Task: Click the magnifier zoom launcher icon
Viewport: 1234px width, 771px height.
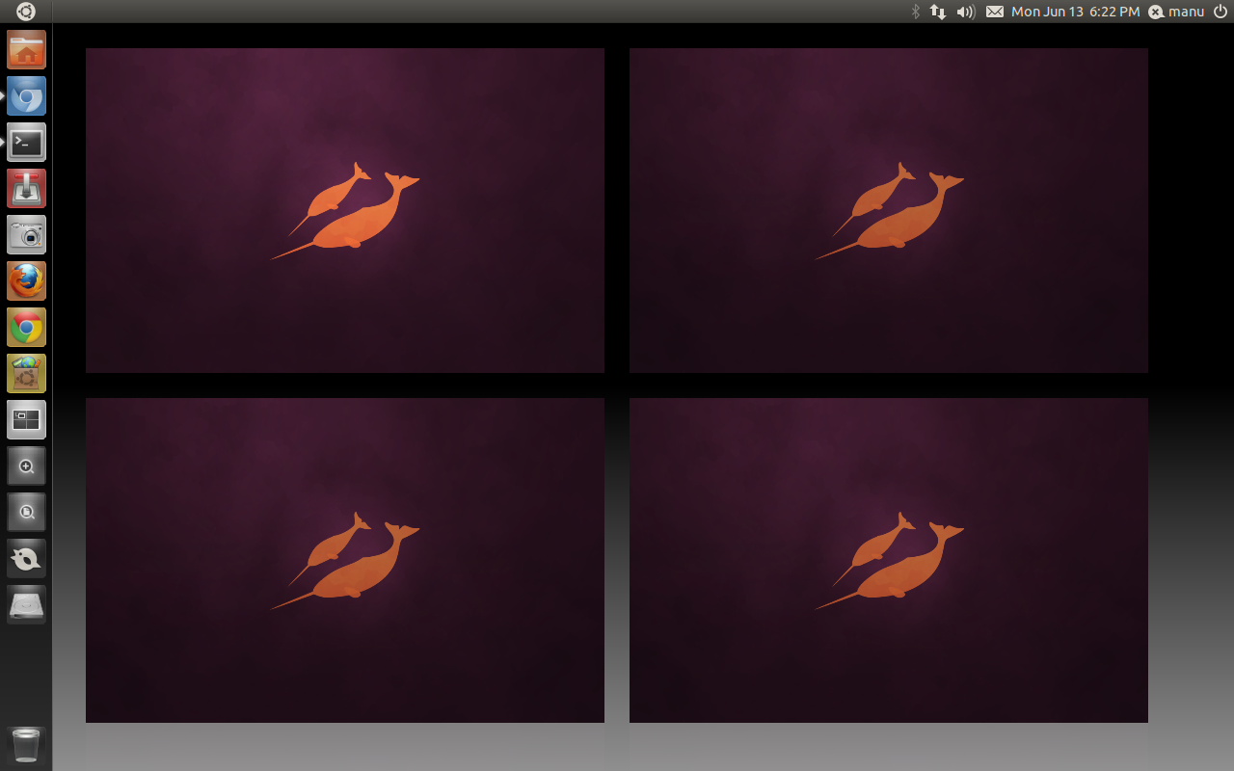Action: pos(26,465)
